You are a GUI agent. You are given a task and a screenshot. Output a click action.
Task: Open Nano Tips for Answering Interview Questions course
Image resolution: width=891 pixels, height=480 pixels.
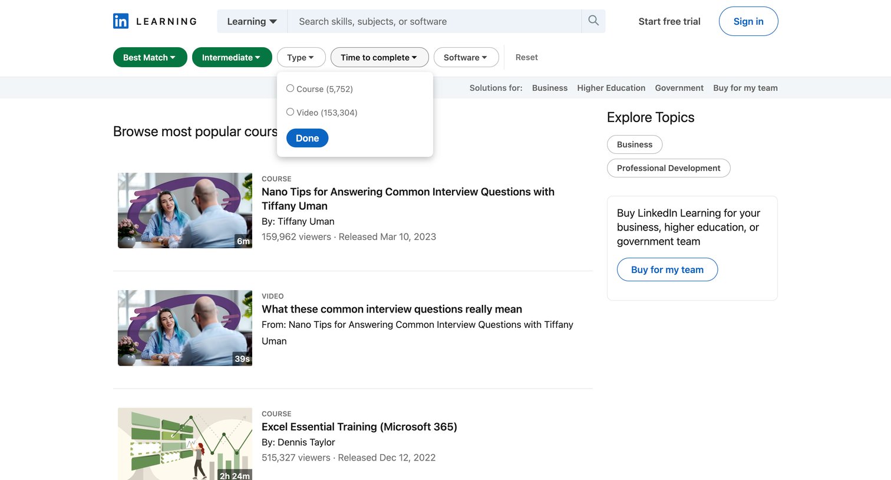tap(408, 199)
